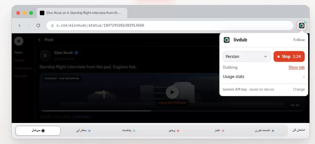Stop dubbing with the red Stop button
This screenshot has height=144, width=315.
tap(289, 56)
